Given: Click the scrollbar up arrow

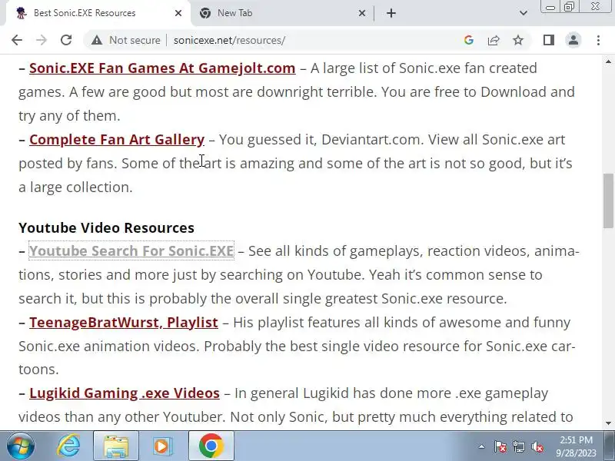Looking at the screenshot, I should coord(608,61).
